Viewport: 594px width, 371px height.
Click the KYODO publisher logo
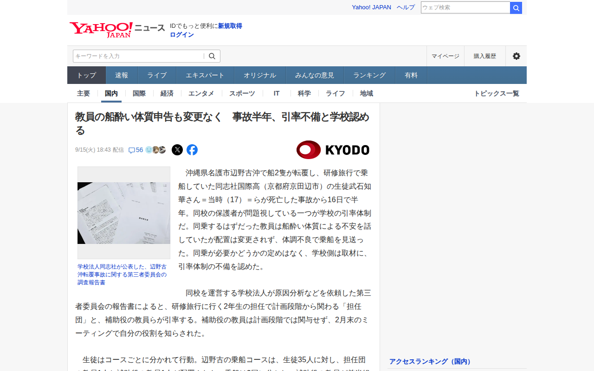click(333, 150)
